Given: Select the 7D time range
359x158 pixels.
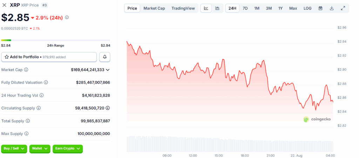Looking at the screenshot, I should 245,8.
